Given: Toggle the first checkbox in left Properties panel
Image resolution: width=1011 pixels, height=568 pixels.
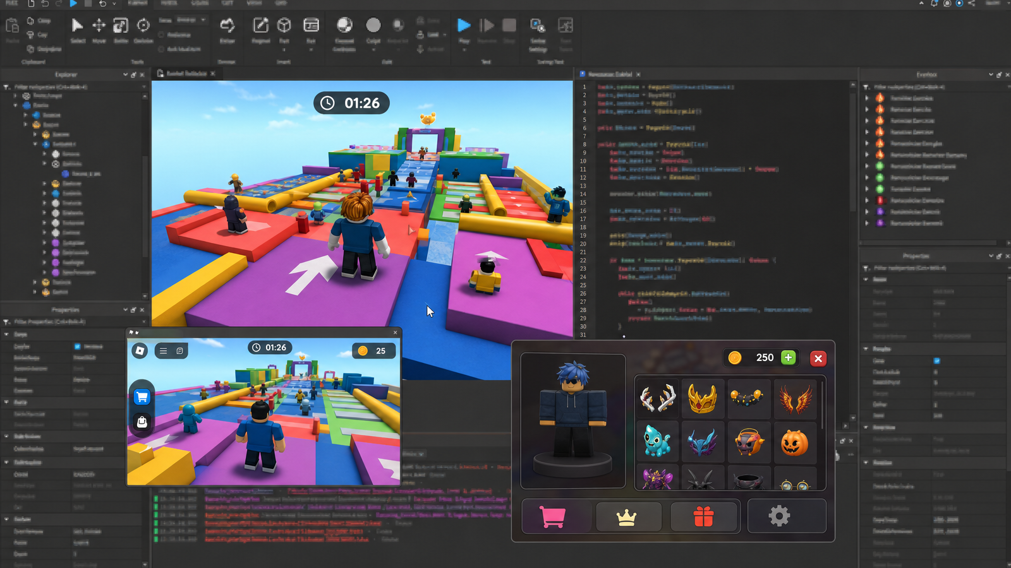Looking at the screenshot, I should [78, 346].
